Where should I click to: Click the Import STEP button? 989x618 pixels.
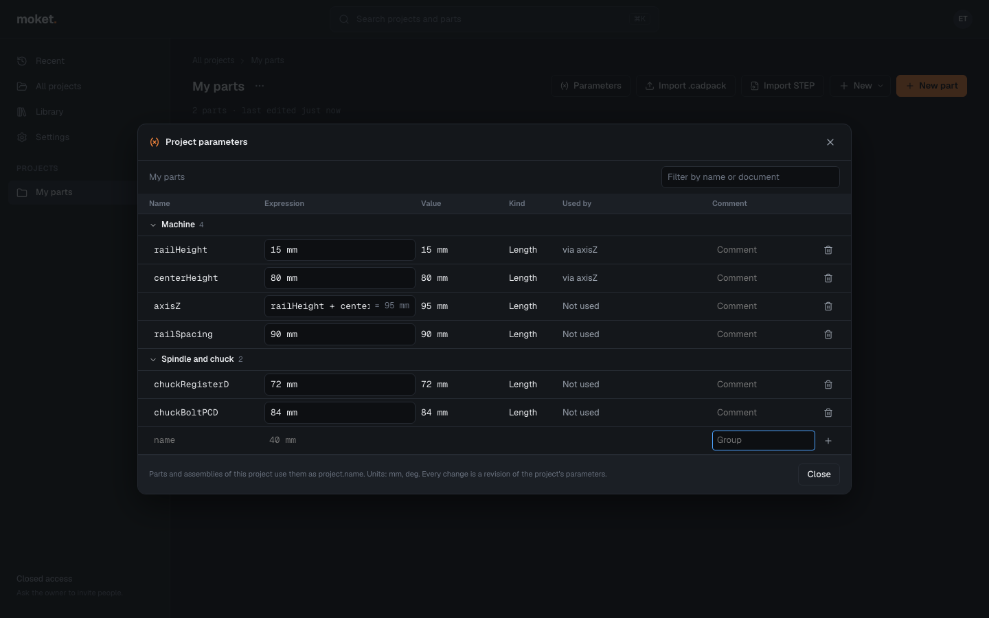tap(782, 86)
